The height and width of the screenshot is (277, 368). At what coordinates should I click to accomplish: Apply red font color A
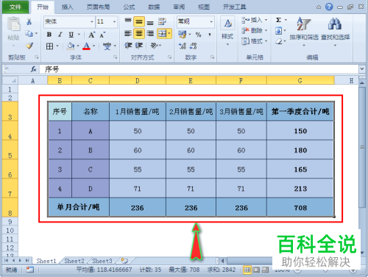pos(86,46)
